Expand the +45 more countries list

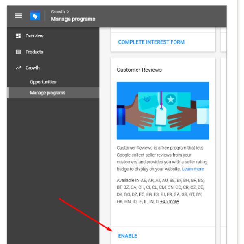click(x=169, y=202)
